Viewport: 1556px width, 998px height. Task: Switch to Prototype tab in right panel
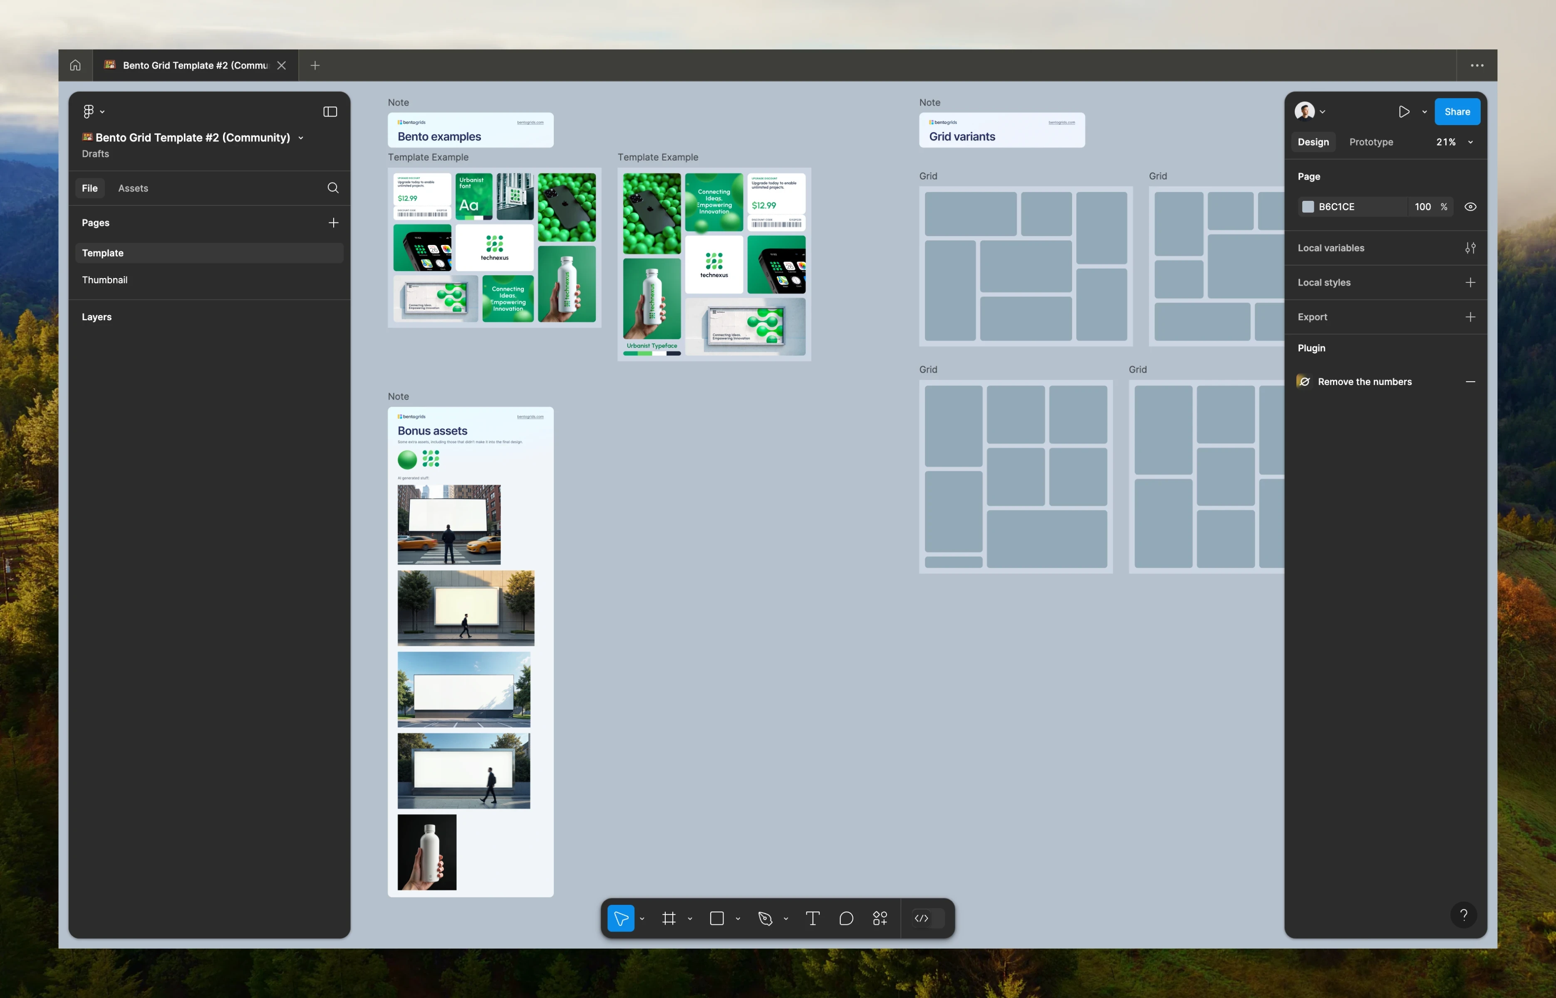pyautogui.click(x=1371, y=141)
